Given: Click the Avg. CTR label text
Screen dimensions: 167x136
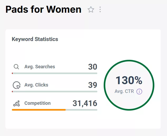Looking at the screenshot, I should 124,92.
